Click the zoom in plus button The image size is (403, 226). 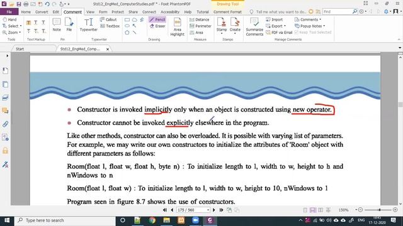point(395,210)
